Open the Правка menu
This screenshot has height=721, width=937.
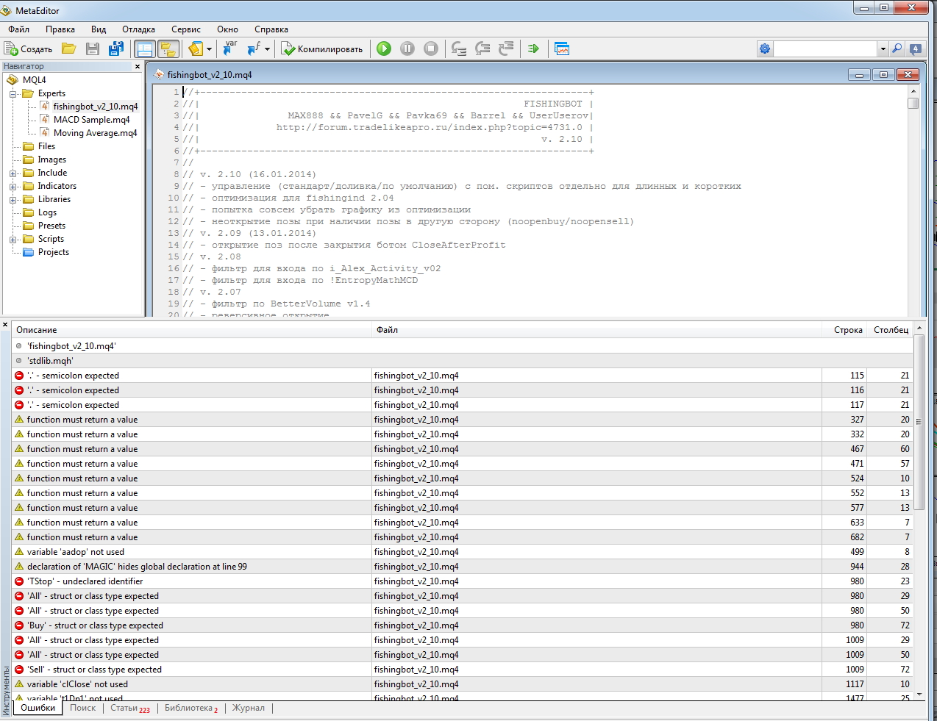(60, 29)
